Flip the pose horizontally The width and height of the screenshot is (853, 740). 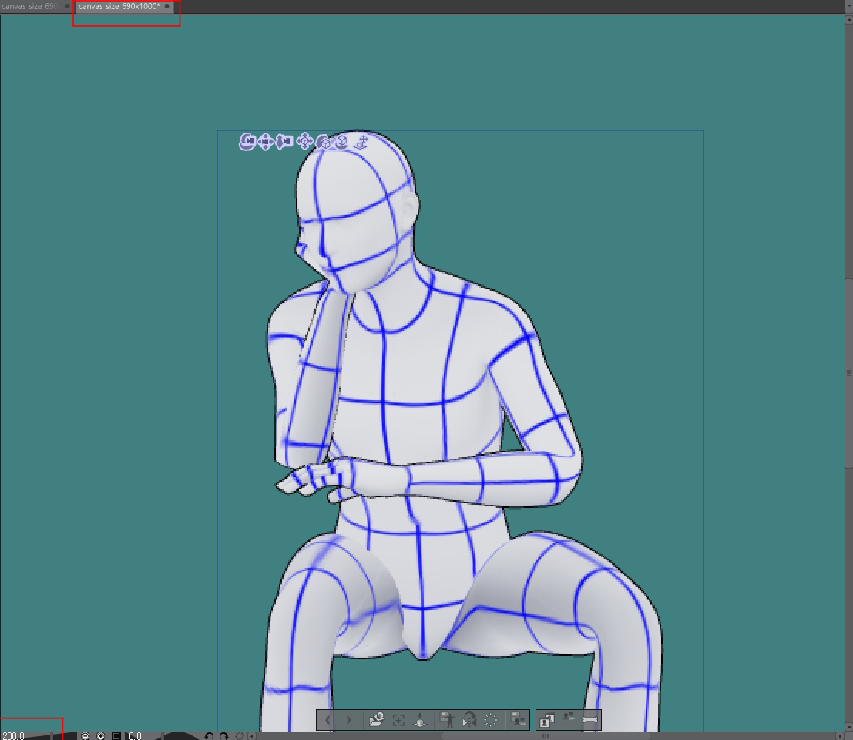468,721
